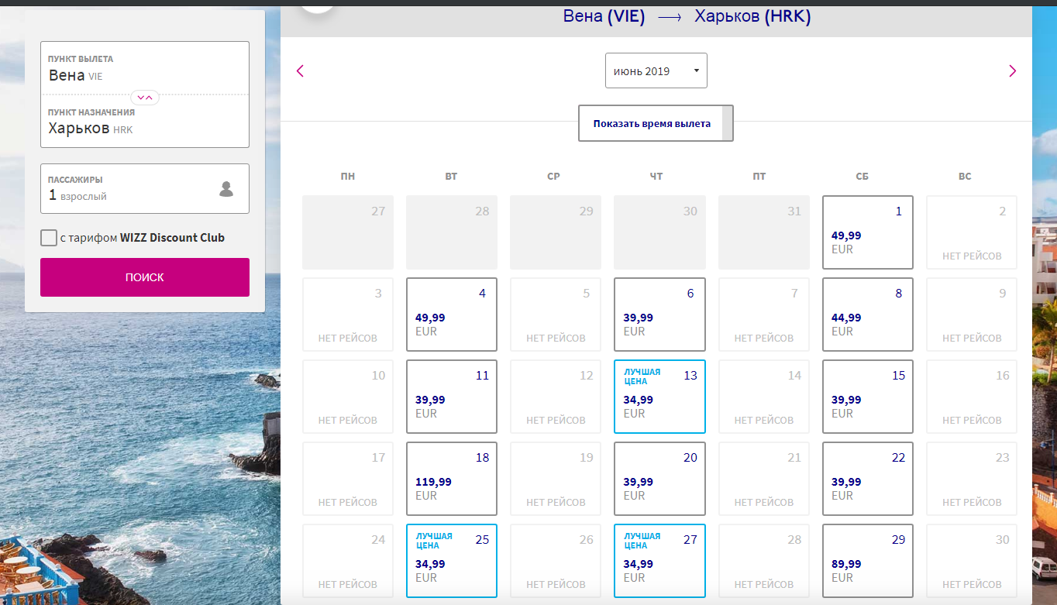Click the СР weekday header
The image size is (1057, 605).
pos(553,177)
